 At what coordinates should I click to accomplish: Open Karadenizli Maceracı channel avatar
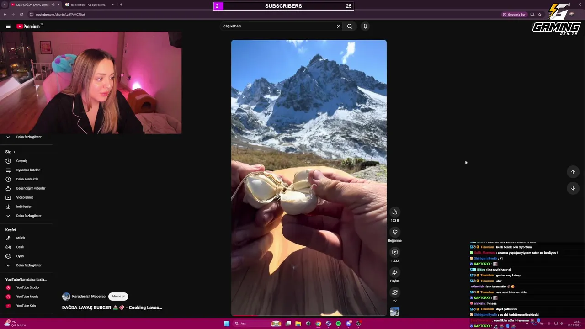[x=66, y=297]
